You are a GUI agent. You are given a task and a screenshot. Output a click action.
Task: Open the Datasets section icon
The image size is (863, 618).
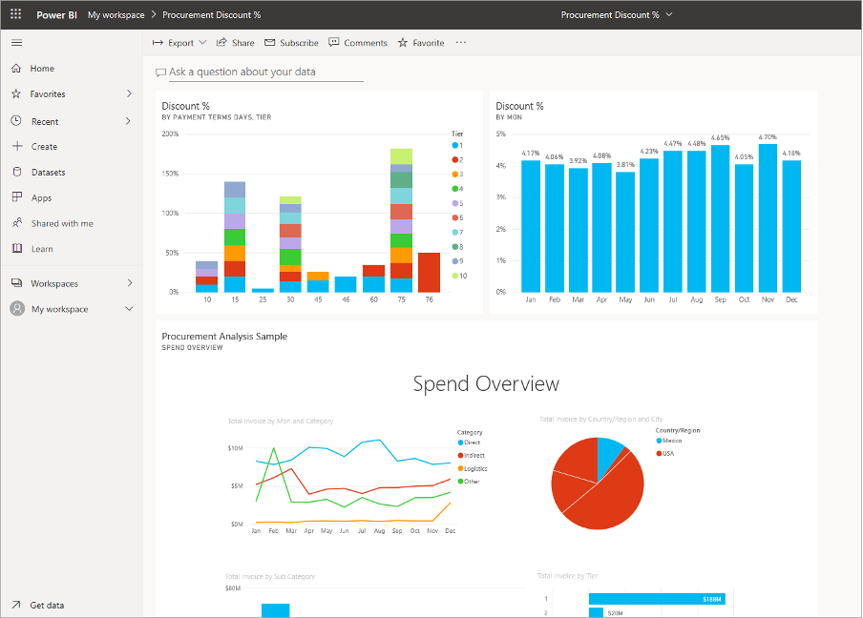(15, 172)
